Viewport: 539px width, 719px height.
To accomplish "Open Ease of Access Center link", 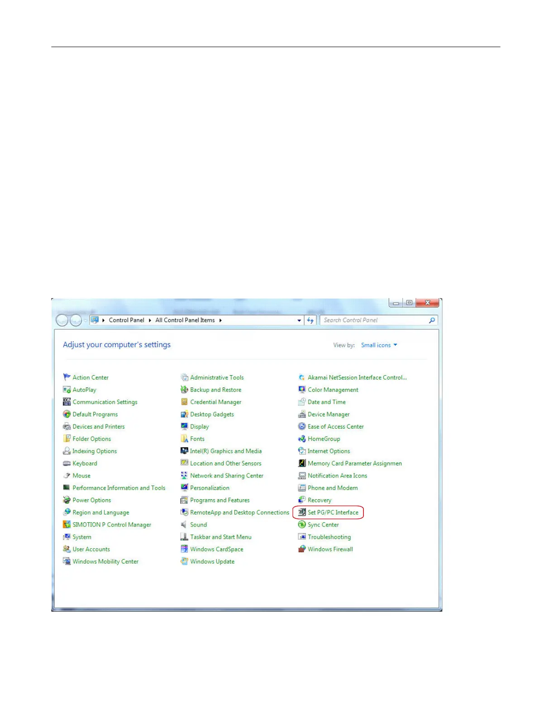I will pos(336,426).
